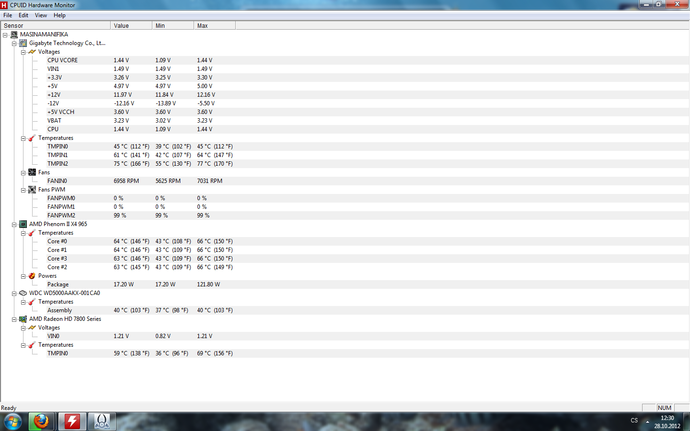690x431 pixels.
Task: Collapse the Radeon Voltages group
Action: (23, 328)
